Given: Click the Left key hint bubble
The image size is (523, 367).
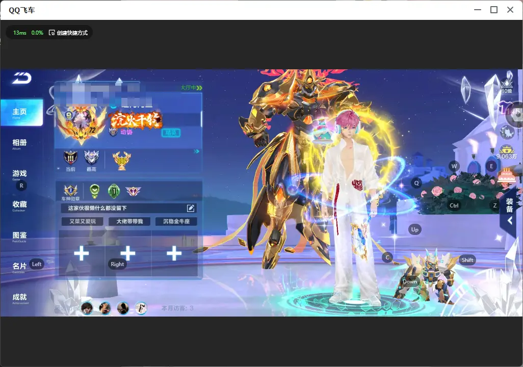Looking at the screenshot, I should click(x=37, y=264).
